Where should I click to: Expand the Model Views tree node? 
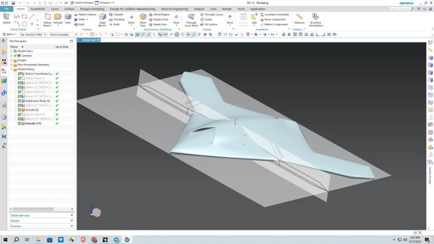pos(11,51)
